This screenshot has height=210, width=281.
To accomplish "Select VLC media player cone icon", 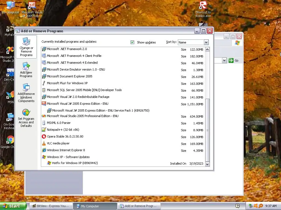I will click(x=44, y=143).
